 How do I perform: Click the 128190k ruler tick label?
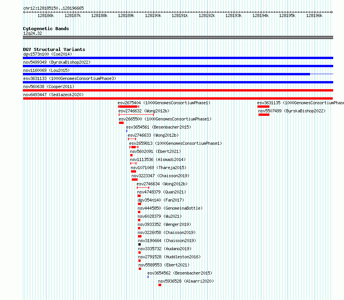click(153, 15)
